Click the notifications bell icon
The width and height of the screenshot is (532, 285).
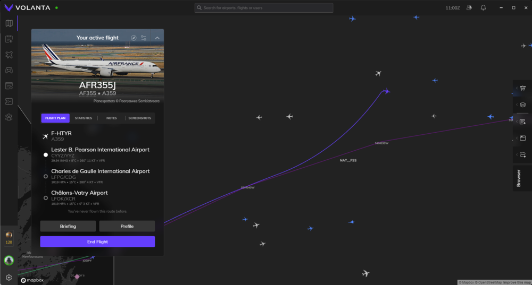click(483, 8)
